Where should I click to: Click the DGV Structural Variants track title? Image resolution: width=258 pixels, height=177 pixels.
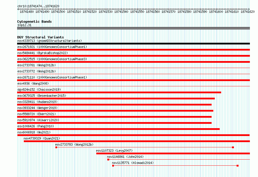click(41, 37)
